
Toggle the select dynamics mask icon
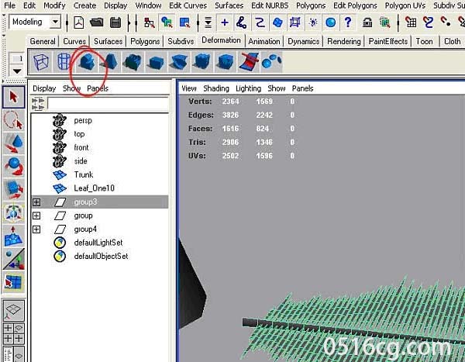[x=313, y=22]
